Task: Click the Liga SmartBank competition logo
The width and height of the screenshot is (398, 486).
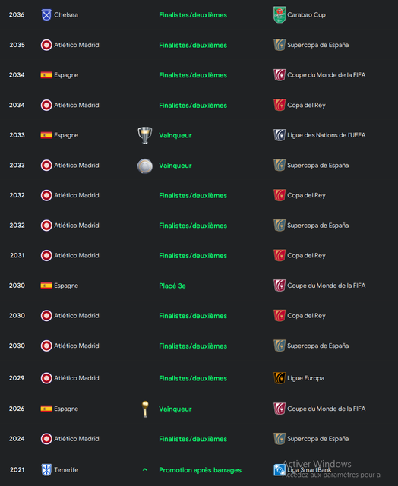Action: pos(280,470)
